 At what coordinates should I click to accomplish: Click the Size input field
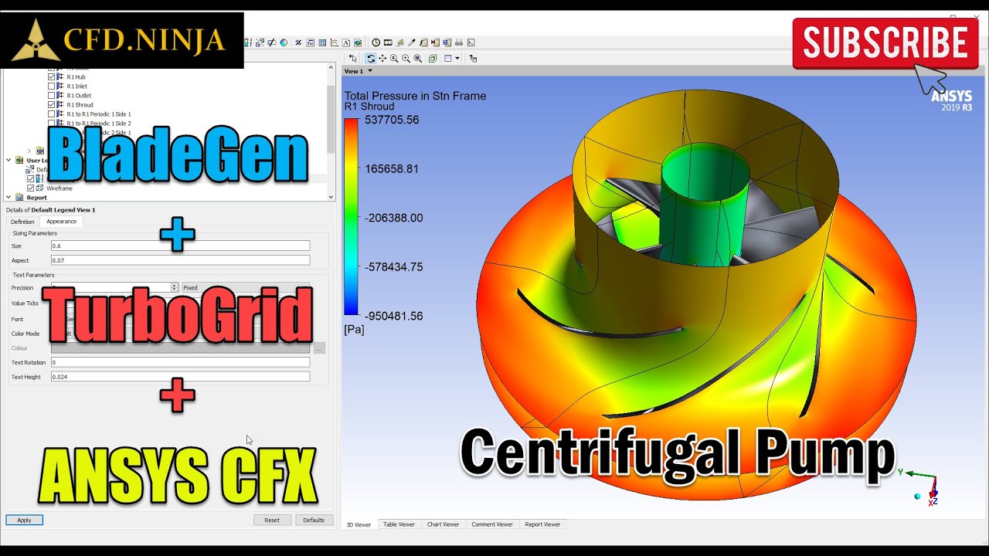(180, 246)
